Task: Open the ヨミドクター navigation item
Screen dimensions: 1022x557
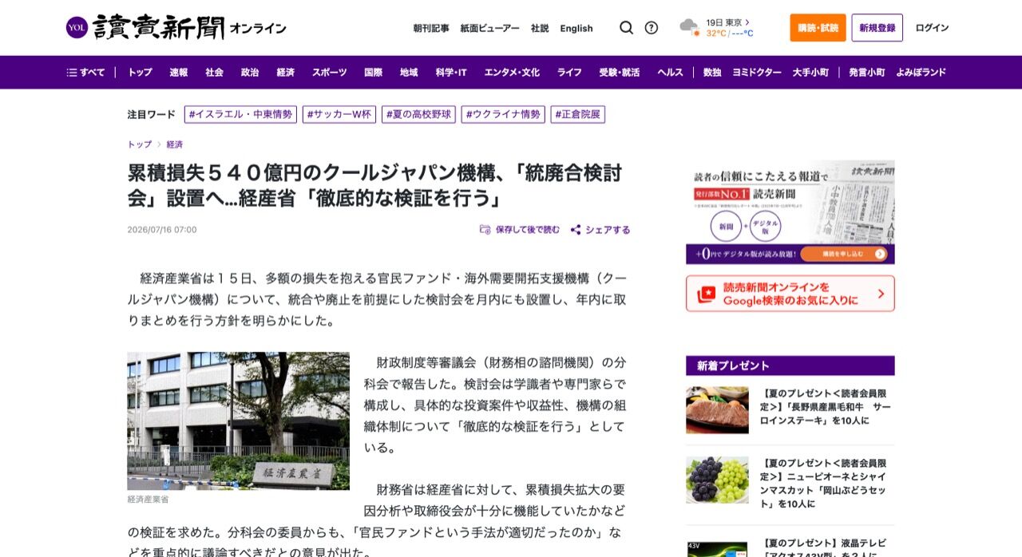Action: [x=757, y=72]
